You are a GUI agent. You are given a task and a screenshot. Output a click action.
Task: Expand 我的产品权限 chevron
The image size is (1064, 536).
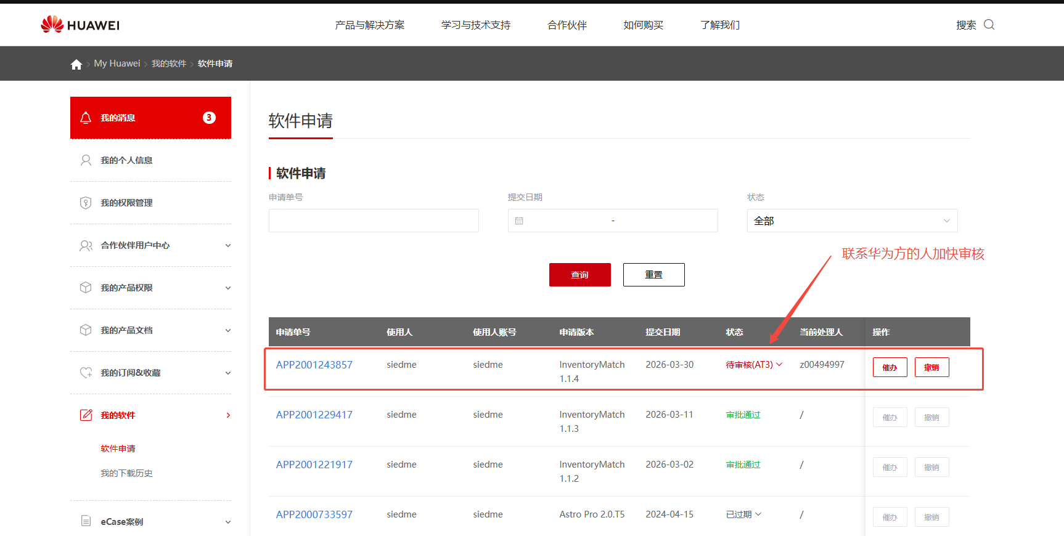pos(228,288)
